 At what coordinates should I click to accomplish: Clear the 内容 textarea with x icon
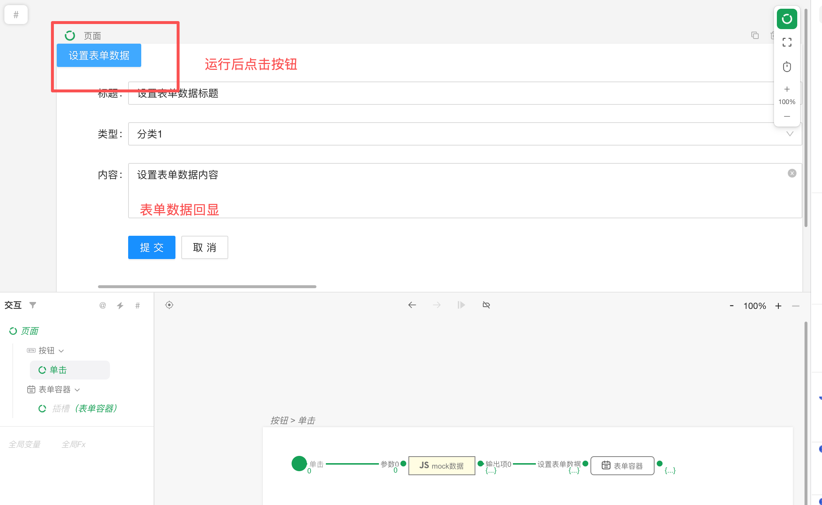point(792,173)
